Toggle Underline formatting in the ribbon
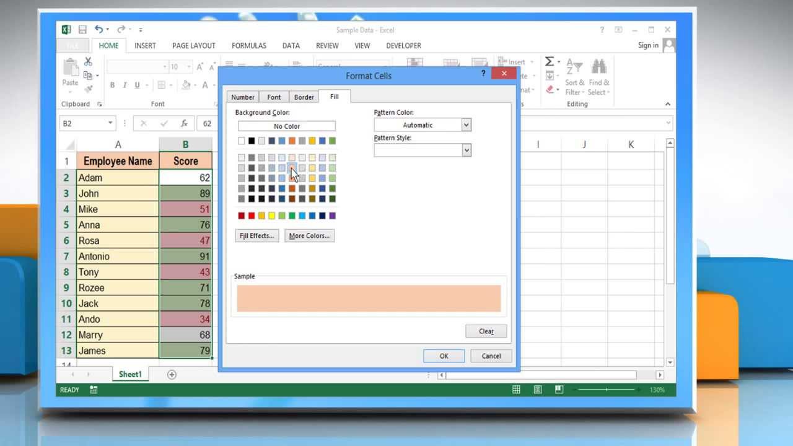 pyautogui.click(x=137, y=85)
